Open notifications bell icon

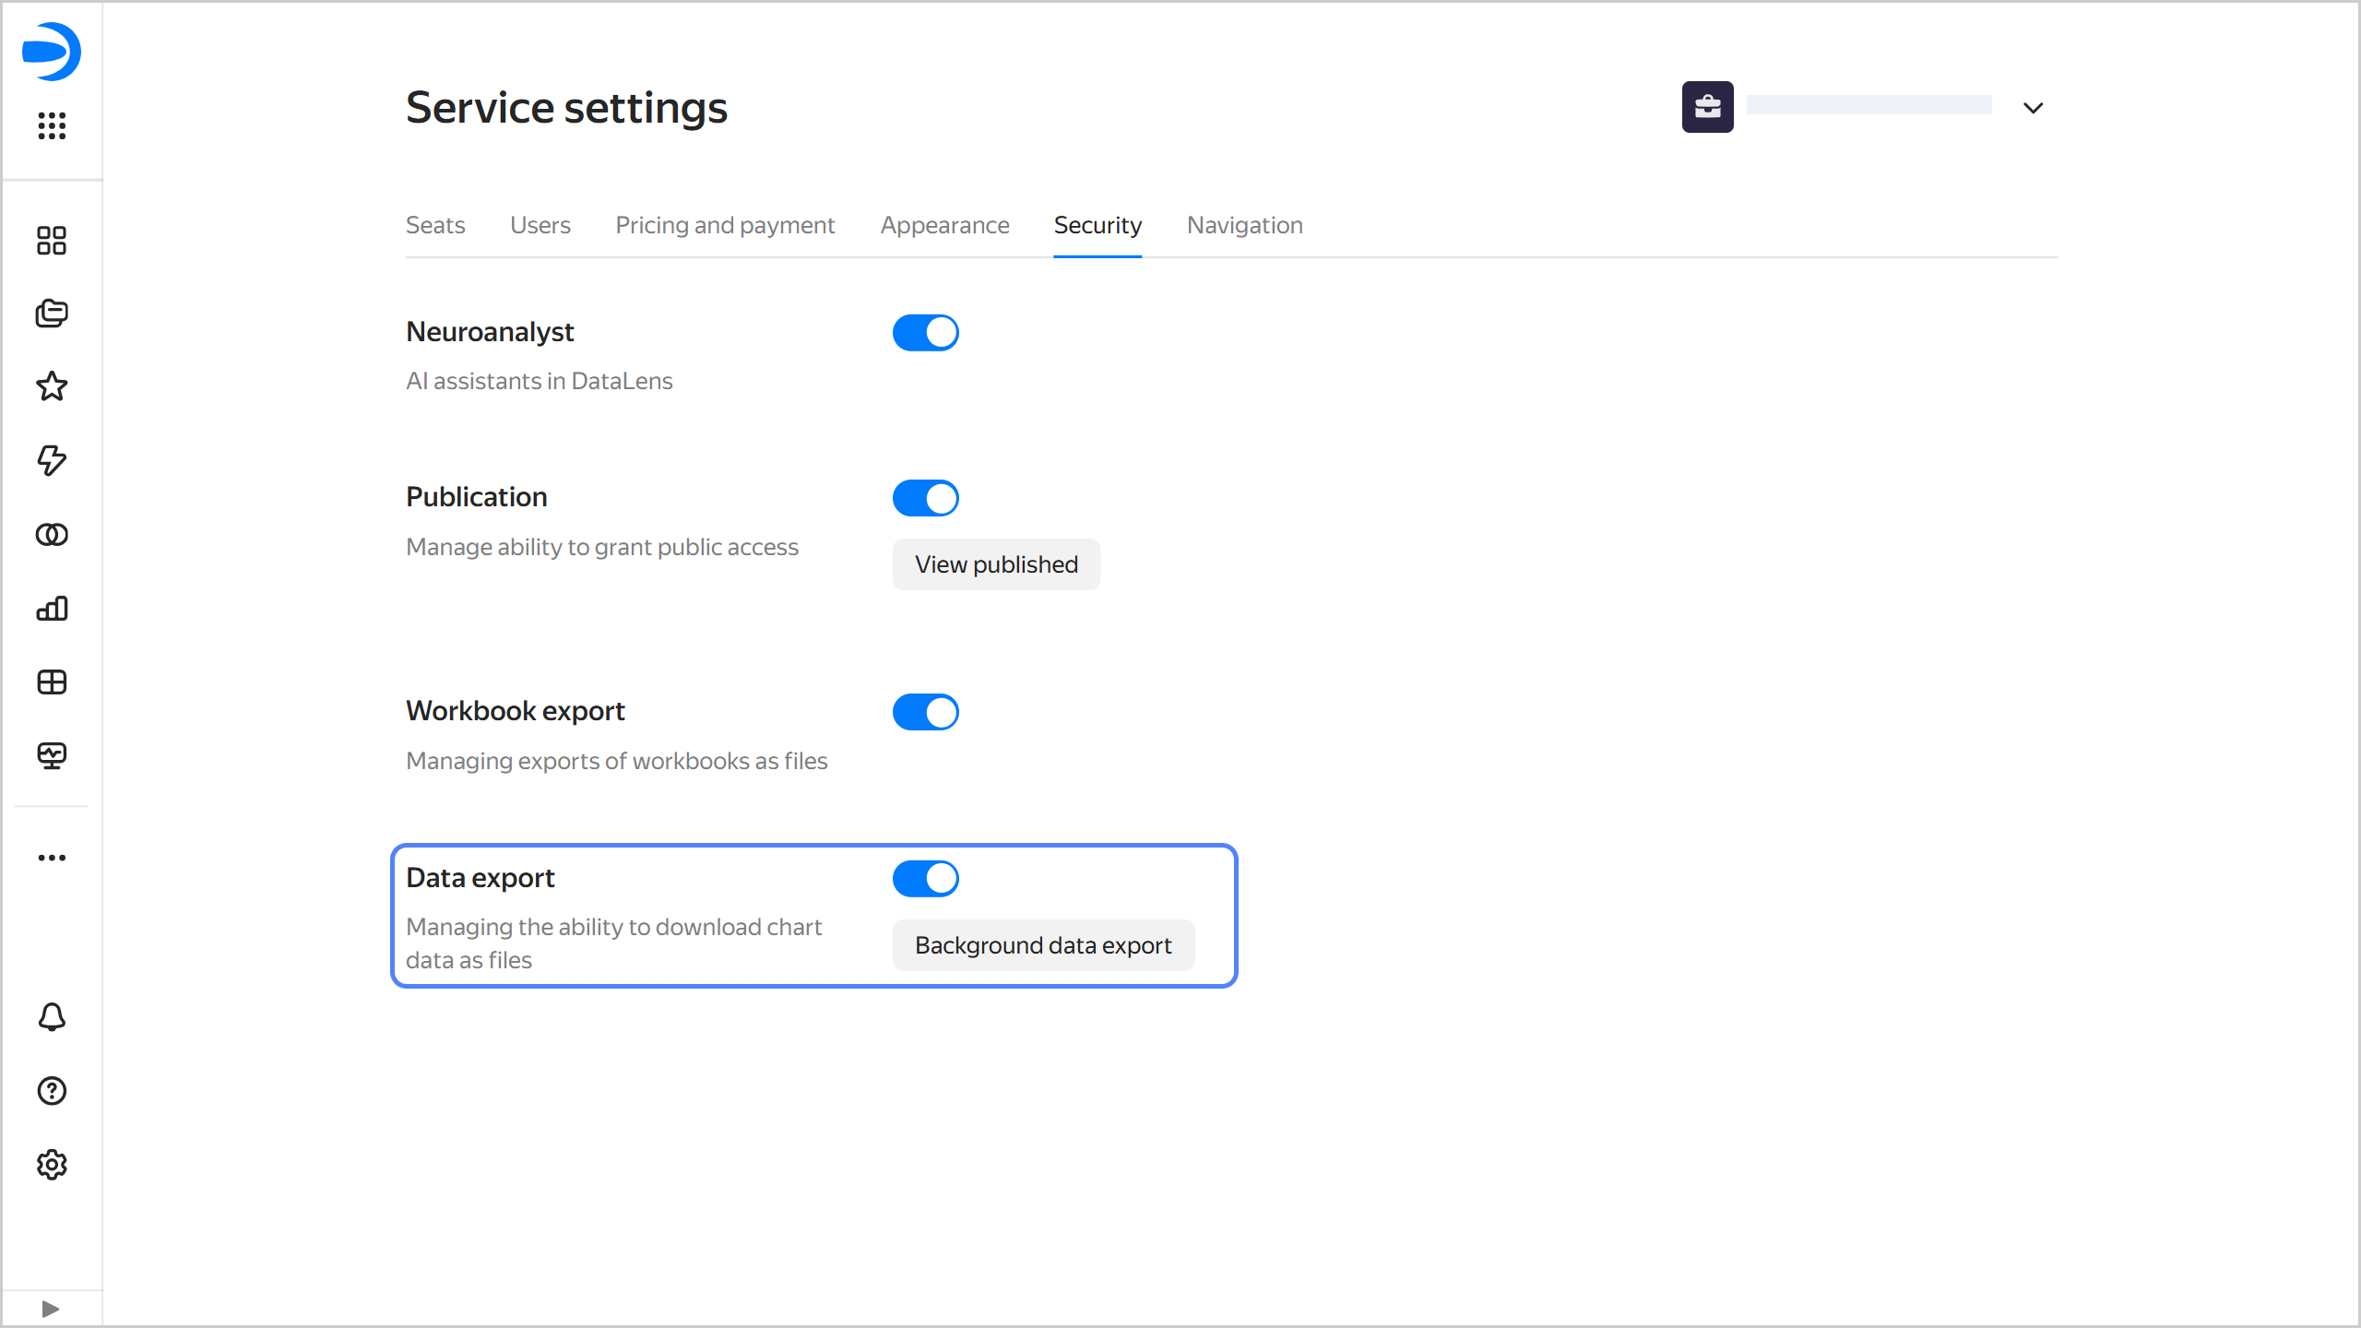point(52,1017)
